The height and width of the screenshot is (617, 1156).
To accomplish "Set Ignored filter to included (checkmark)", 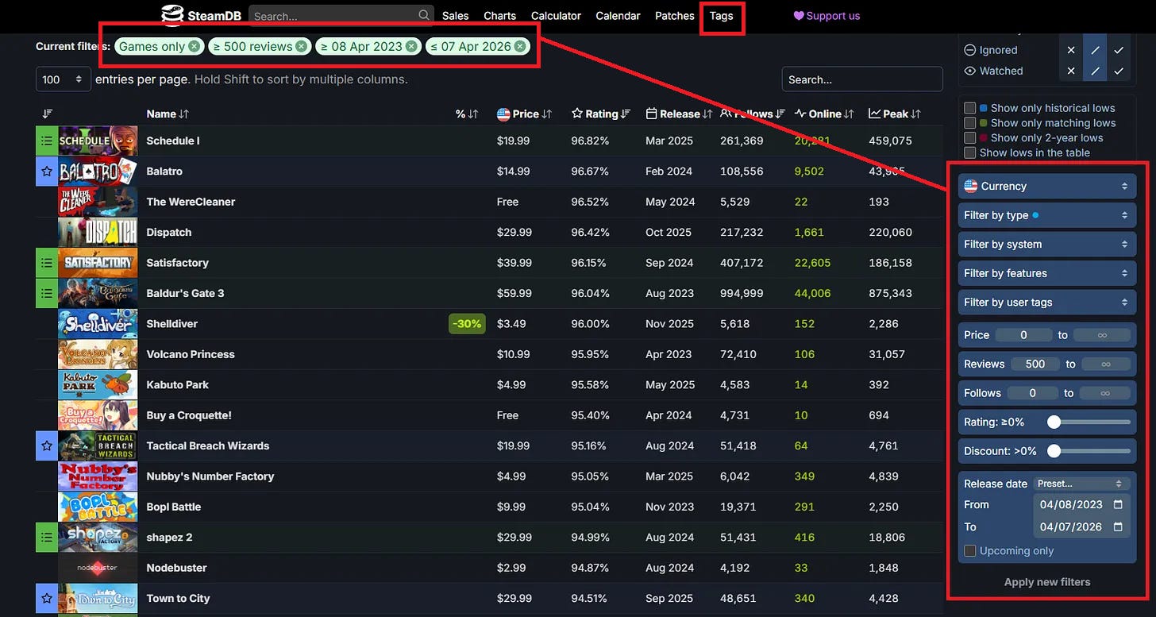I will [1119, 50].
